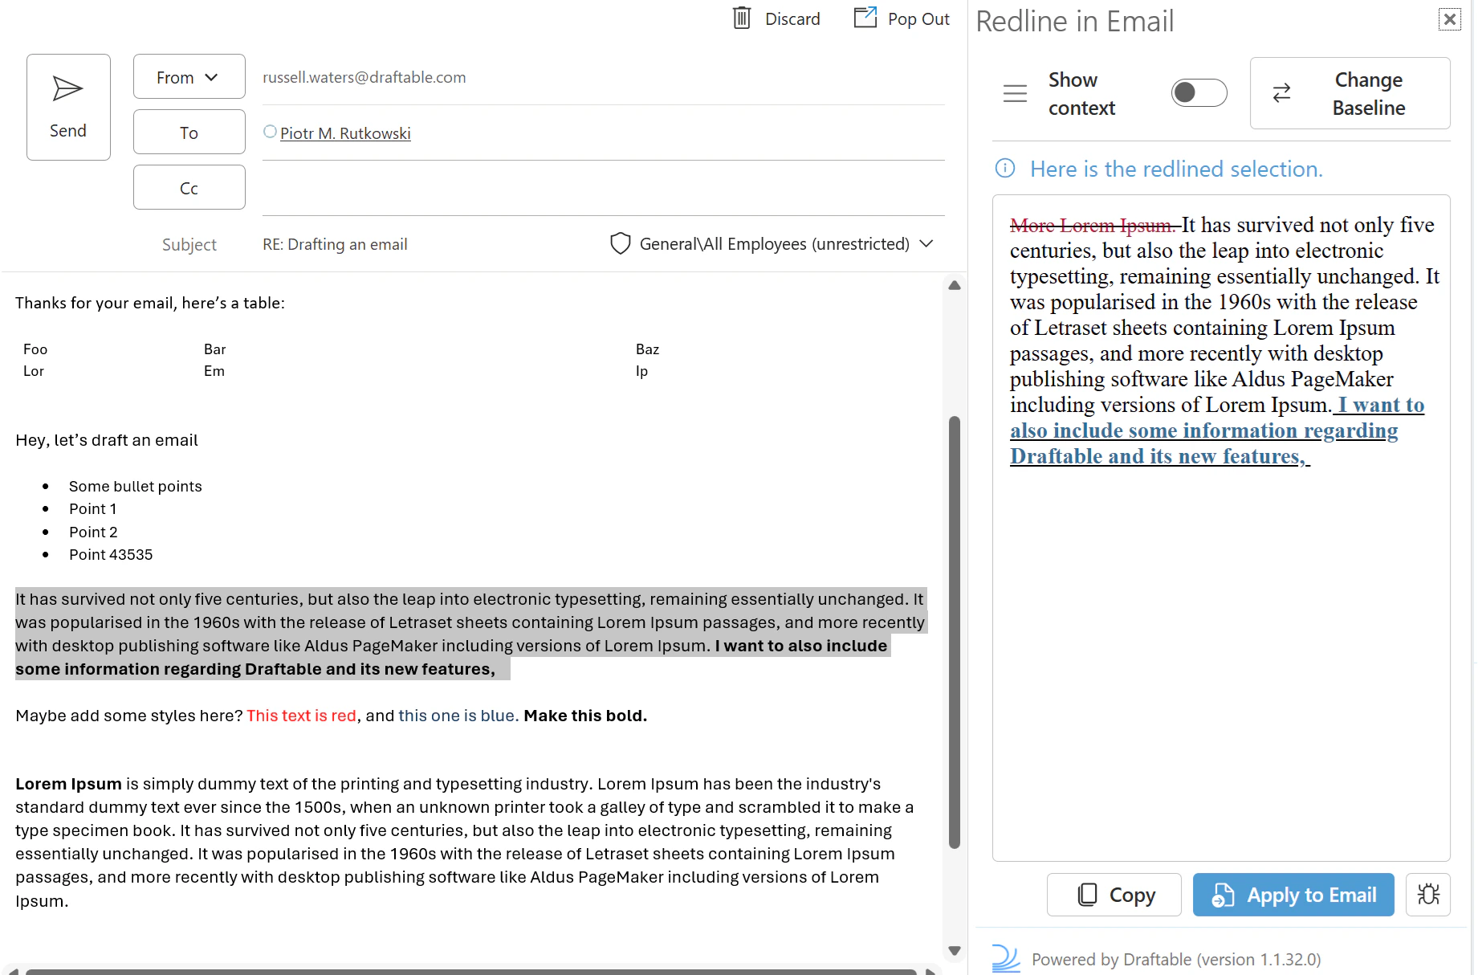The width and height of the screenshot is (1478, 975).
Task: Click inserted text 'Draftable and its new features,'
Action: [x=1158, y=456]
